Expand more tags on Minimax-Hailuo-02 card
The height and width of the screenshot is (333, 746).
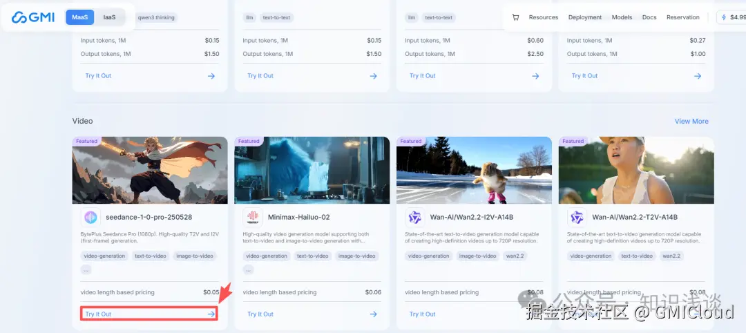(248, 269)
